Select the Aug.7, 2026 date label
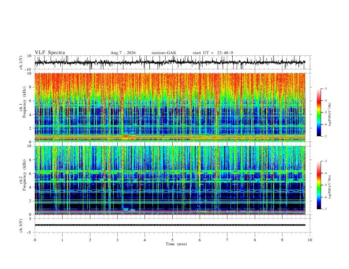The height and width of the screenshot is (269, 349). click(x=123, y=53)
